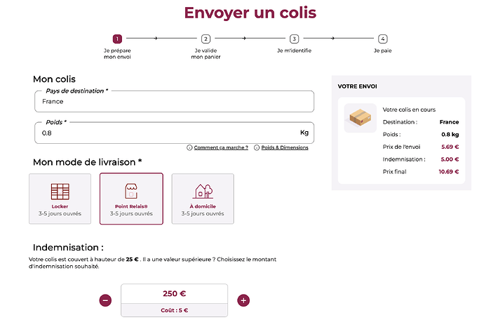Go to step 4 Je paie
The width and height of the screenshot is (484, 327).
382,39
